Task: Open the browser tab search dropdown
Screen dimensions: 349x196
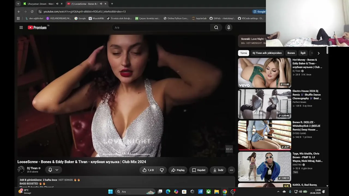Action: 18,4
